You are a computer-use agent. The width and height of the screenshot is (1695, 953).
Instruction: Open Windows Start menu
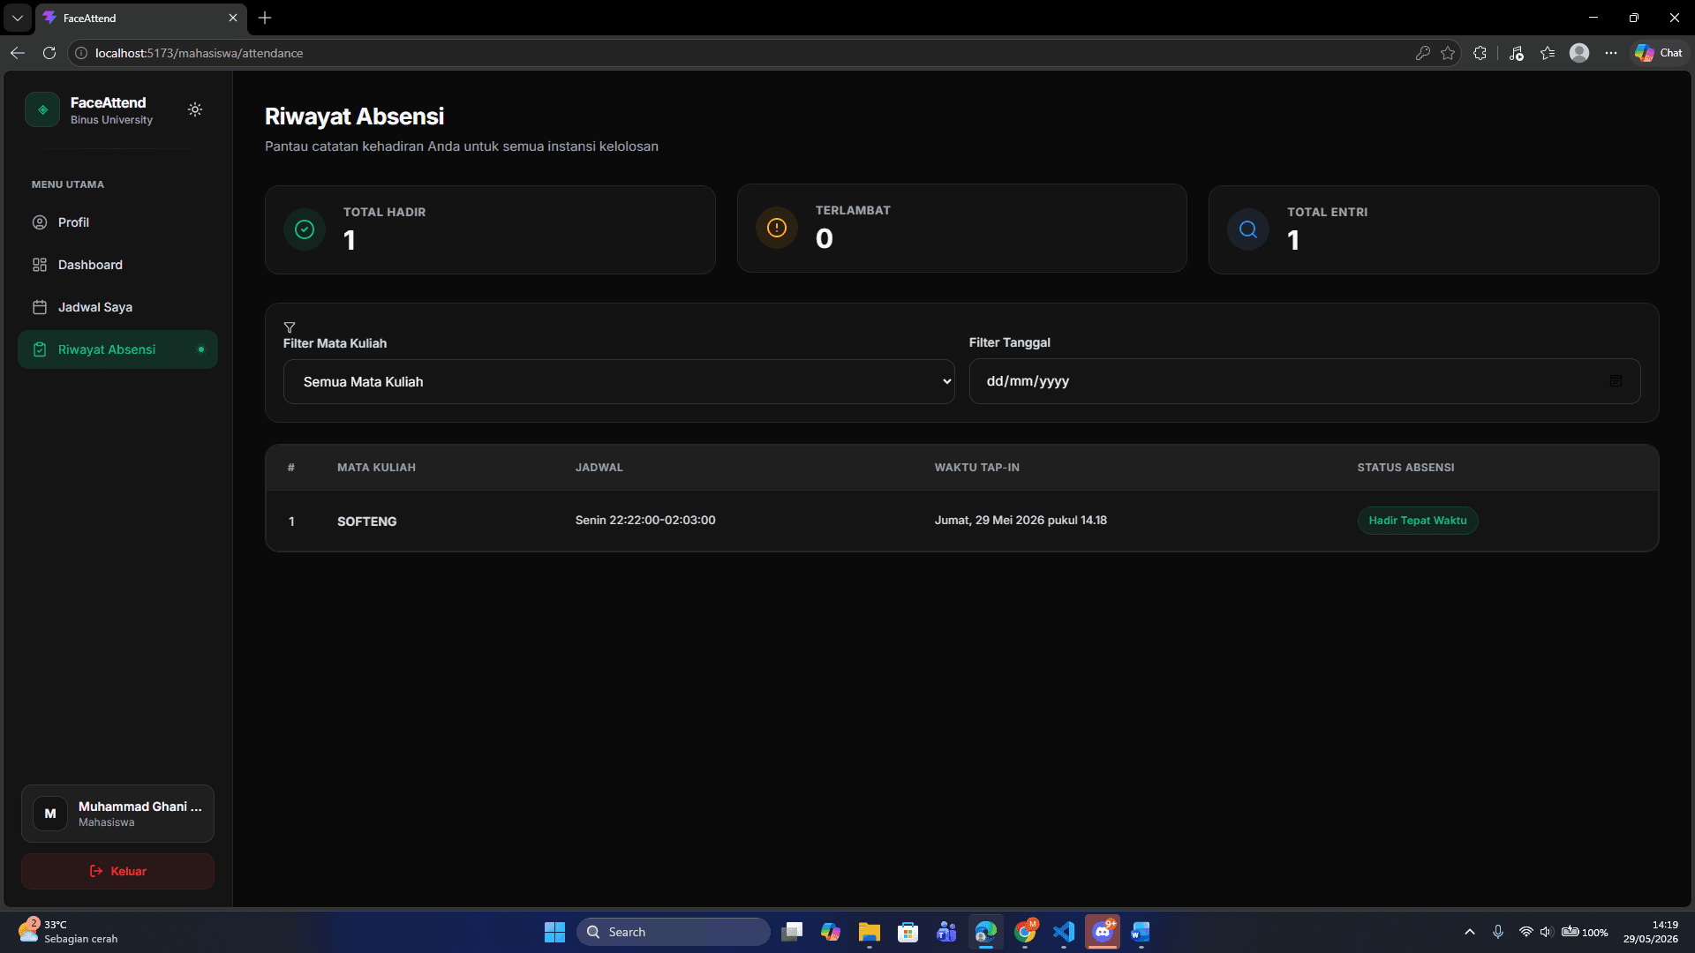(554, 932)
